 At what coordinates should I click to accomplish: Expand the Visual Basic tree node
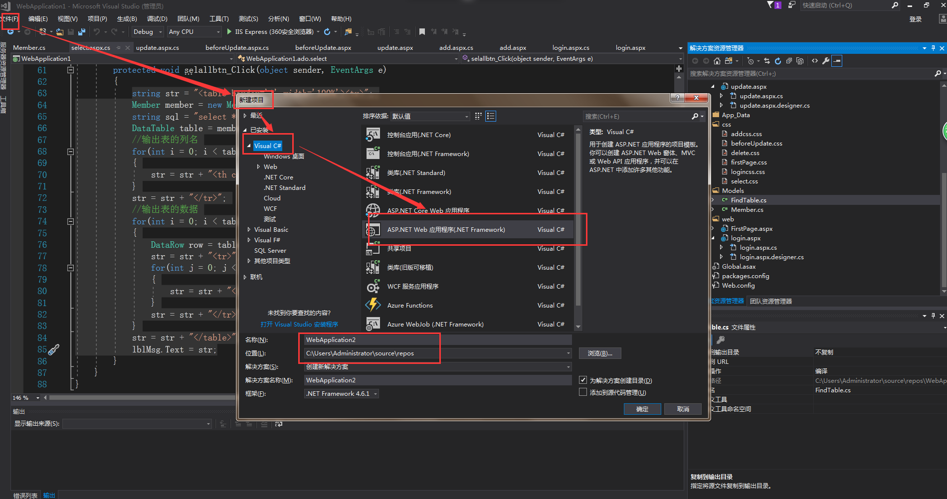249,230
